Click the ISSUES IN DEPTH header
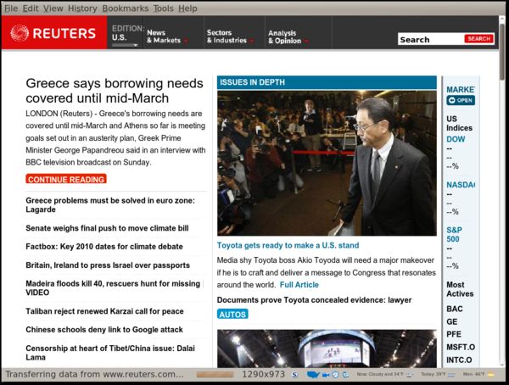509x385 pixels. click(x=327, y=82)
